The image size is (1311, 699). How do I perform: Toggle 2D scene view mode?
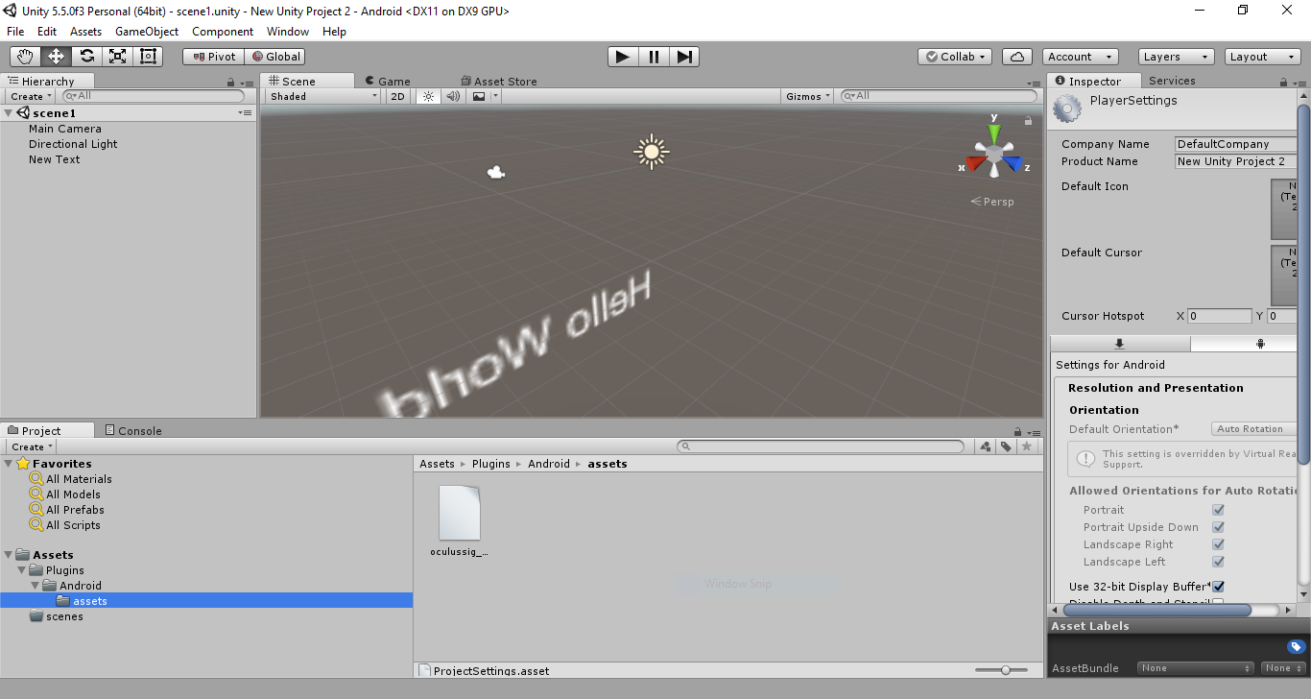pyautogui.click(x=397, y=96)
